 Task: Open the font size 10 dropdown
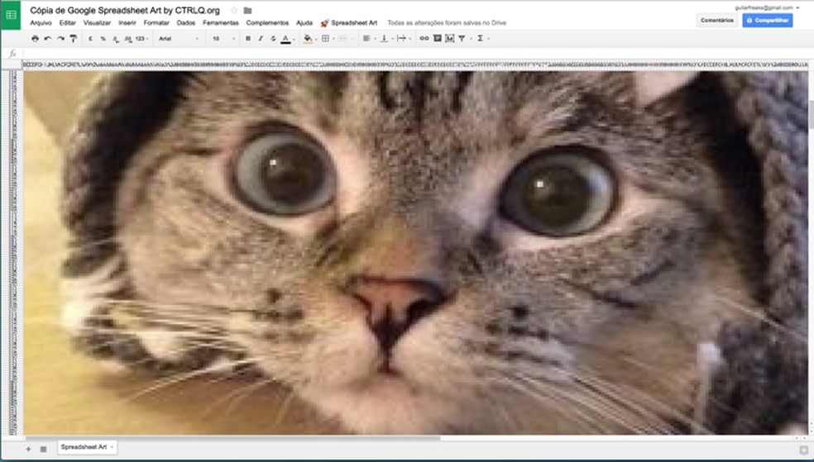(x=223, y=38)
